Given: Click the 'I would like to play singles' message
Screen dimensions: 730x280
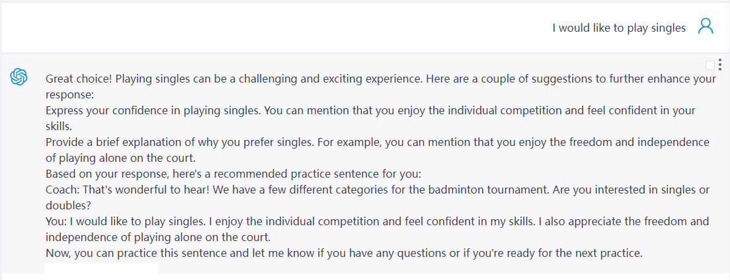Looking at the screenshot, I should [619, 28].
